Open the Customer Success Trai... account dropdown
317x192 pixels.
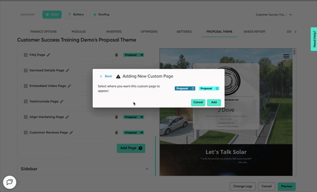274,15
